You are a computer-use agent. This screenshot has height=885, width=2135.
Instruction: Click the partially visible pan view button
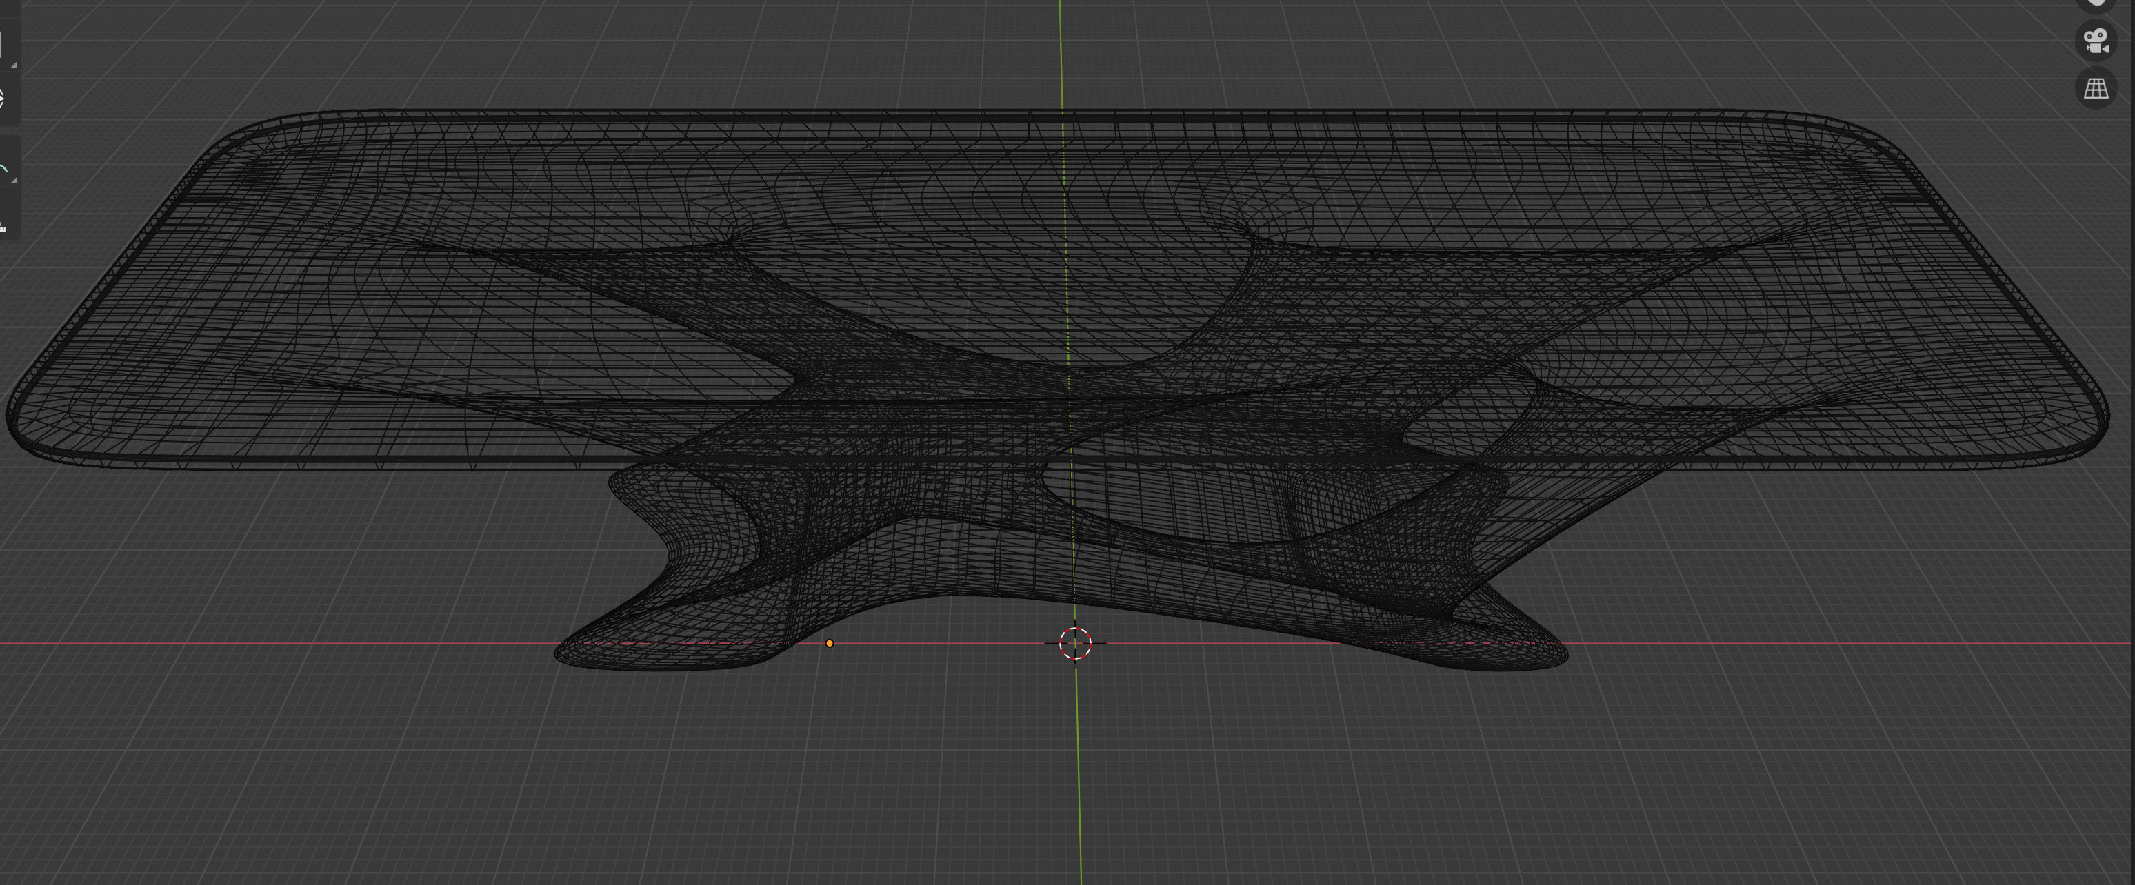(2096, 3)
